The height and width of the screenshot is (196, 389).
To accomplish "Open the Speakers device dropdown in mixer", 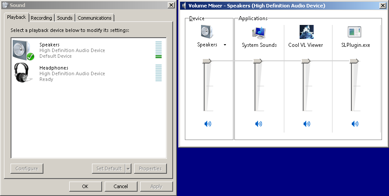I will [225, 45].
